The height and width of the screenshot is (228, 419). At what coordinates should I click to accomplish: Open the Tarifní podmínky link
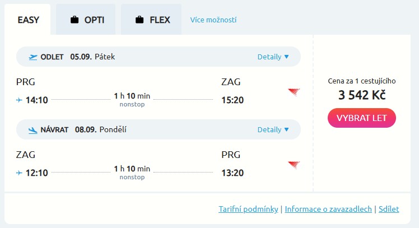[248, 209]
